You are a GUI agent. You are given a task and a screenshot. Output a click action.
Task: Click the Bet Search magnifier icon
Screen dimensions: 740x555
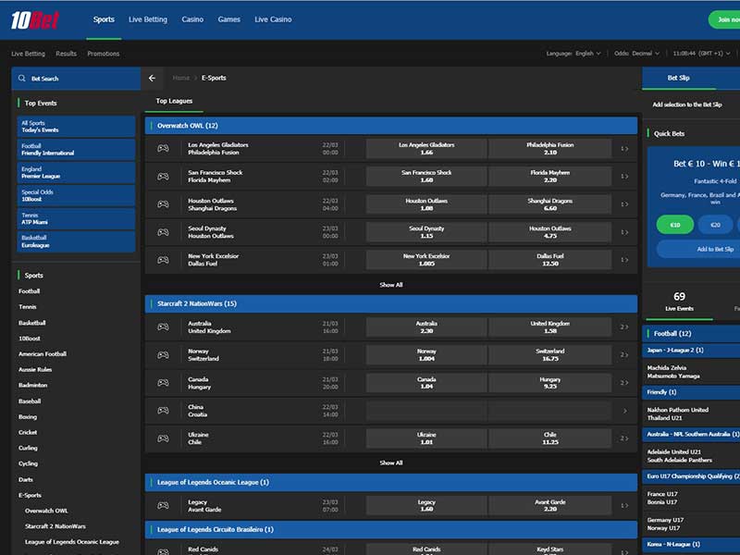[x=21, y=79]
